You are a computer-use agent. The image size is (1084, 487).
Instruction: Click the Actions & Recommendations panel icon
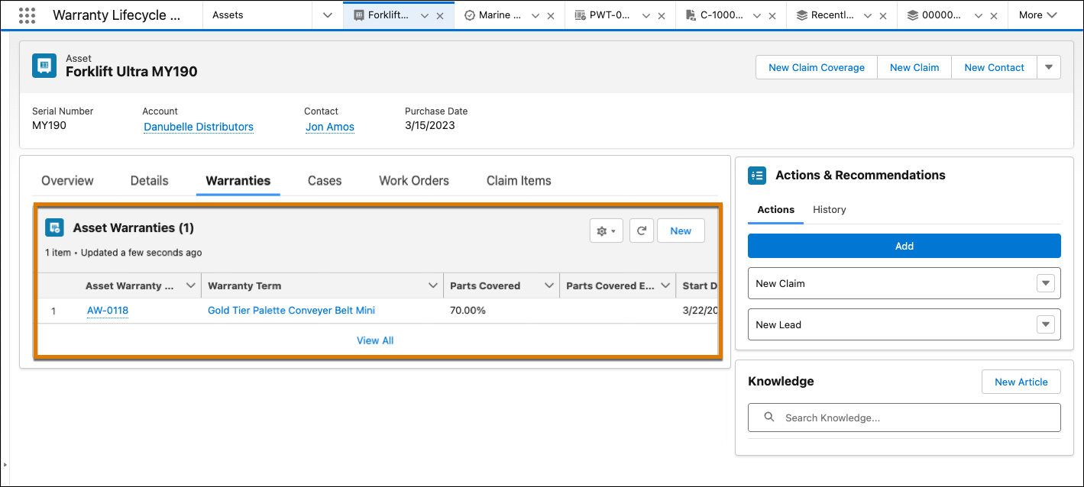[x=757, y=175]
